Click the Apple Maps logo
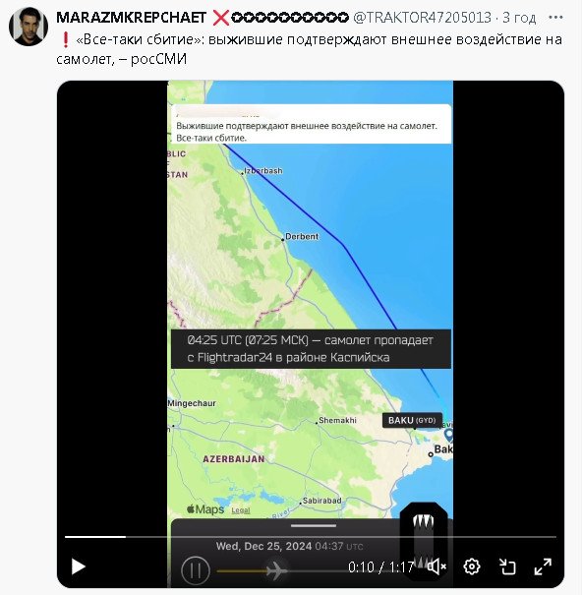This screenshot has height=595, width=582. [205, 508]
